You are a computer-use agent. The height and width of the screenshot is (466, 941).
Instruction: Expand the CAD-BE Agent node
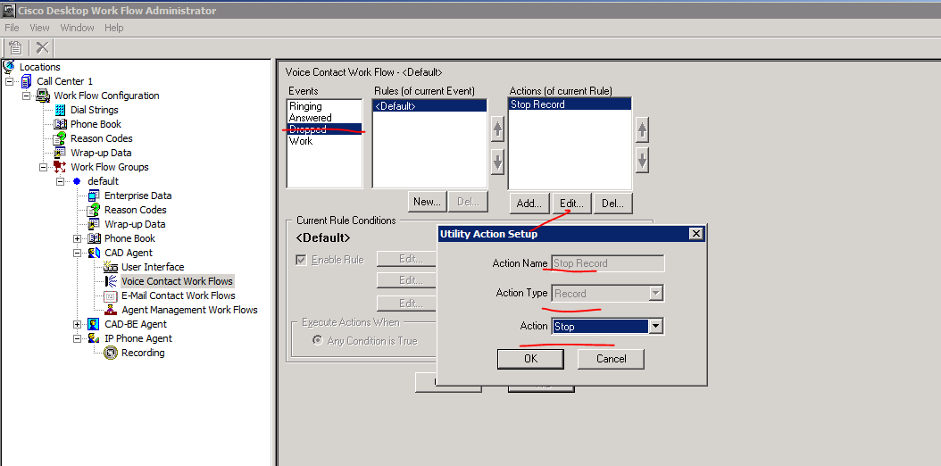tap(77, 324)
